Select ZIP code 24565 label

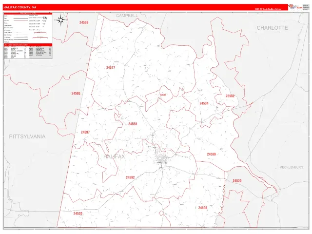pyautogui.click(x=76, y=93)
